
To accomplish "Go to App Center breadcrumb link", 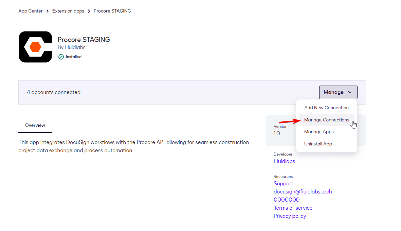I will point(31,11).
